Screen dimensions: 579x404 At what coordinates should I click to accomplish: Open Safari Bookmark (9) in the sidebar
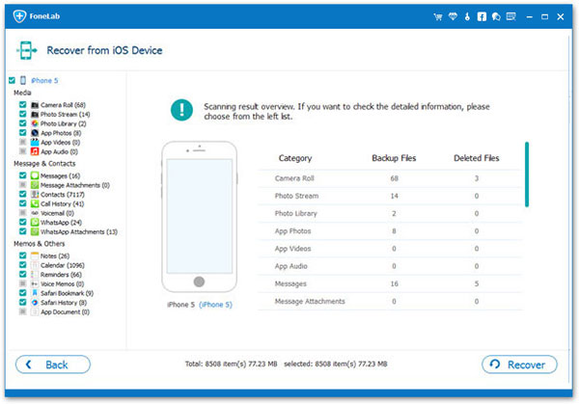[67, 293]
